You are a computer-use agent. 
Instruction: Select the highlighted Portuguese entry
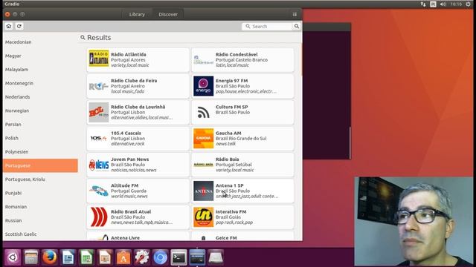(x=40, y=165)
